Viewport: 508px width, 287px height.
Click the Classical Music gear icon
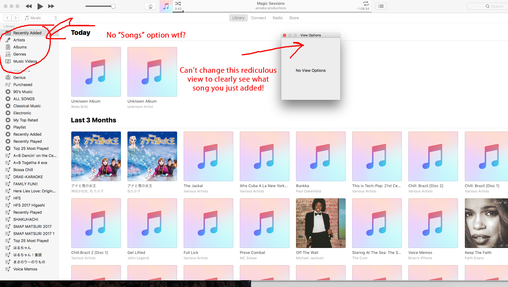click(8, 106)
